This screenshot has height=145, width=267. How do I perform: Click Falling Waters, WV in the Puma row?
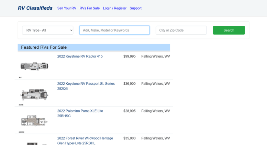[156, 111]
